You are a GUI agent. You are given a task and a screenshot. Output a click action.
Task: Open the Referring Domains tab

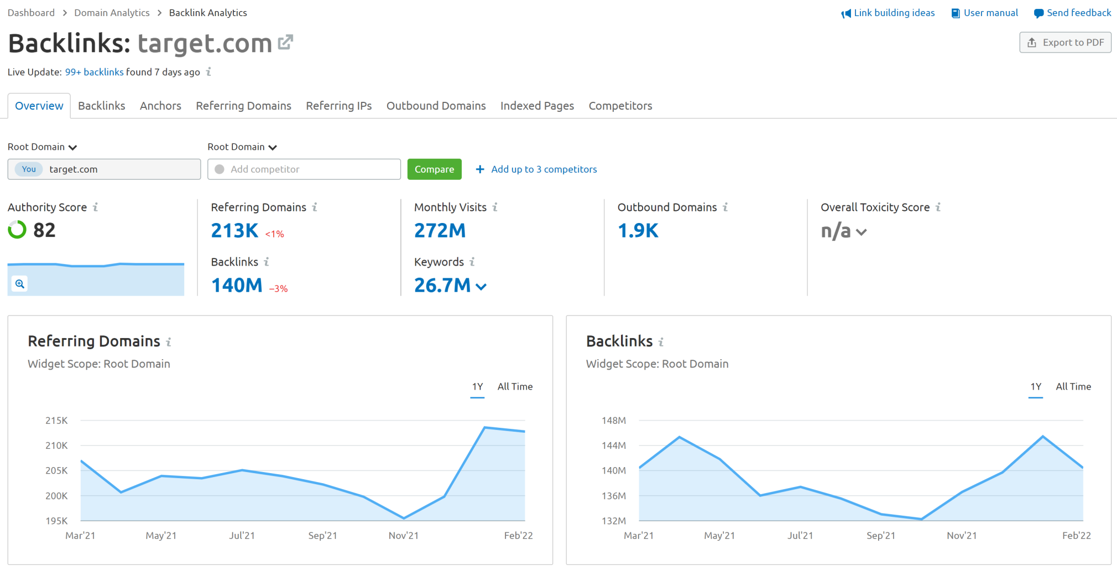click(243, 106)
